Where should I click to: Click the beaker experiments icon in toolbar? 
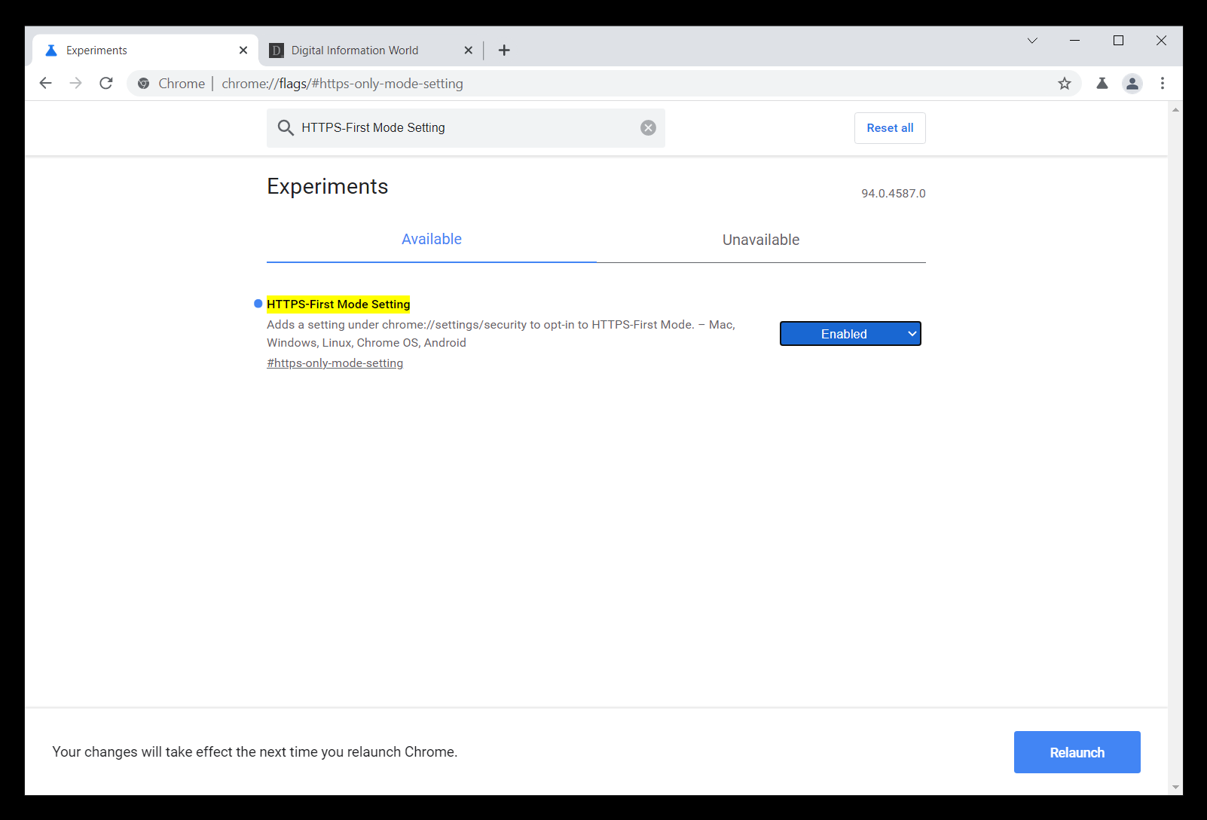click(x=1102, y=83)
